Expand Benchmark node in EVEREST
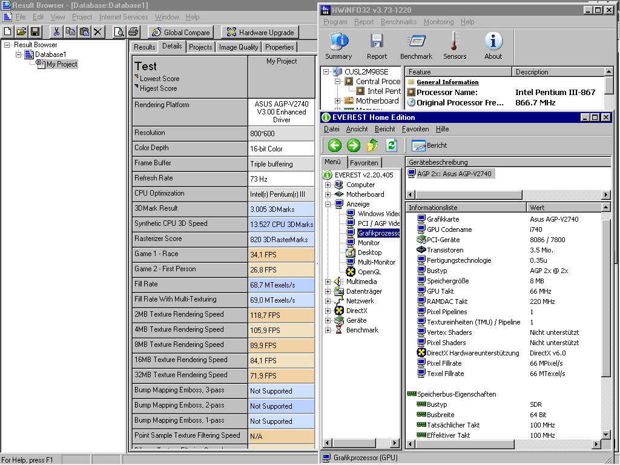620x465 pixels. pos(328,330)
